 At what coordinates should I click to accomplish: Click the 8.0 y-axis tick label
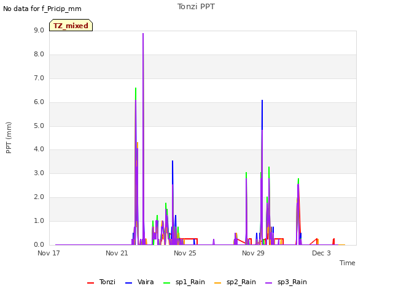click(39, 55)
